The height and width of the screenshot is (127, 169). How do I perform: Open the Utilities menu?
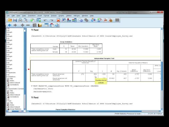pyautogui.click(x=69, y=16)
